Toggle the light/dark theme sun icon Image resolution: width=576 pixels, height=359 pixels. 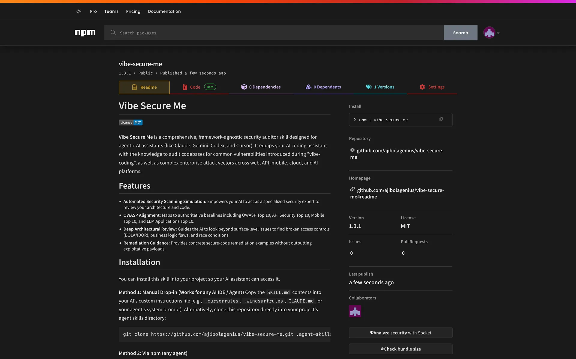(79, 11)
